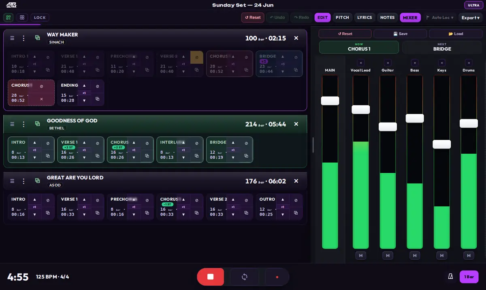Duplicate the ENDING section in Way Maker
Screen dimensions: 486x290
pyautogui.click(x=97, y=99)
